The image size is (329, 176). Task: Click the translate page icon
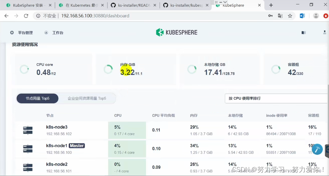(280, 16)
